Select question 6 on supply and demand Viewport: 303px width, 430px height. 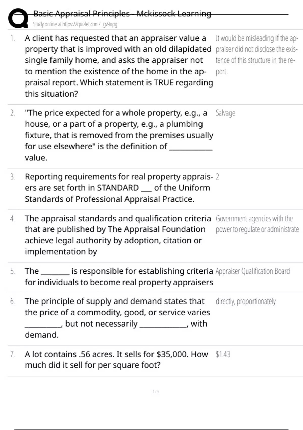point(117,318)
